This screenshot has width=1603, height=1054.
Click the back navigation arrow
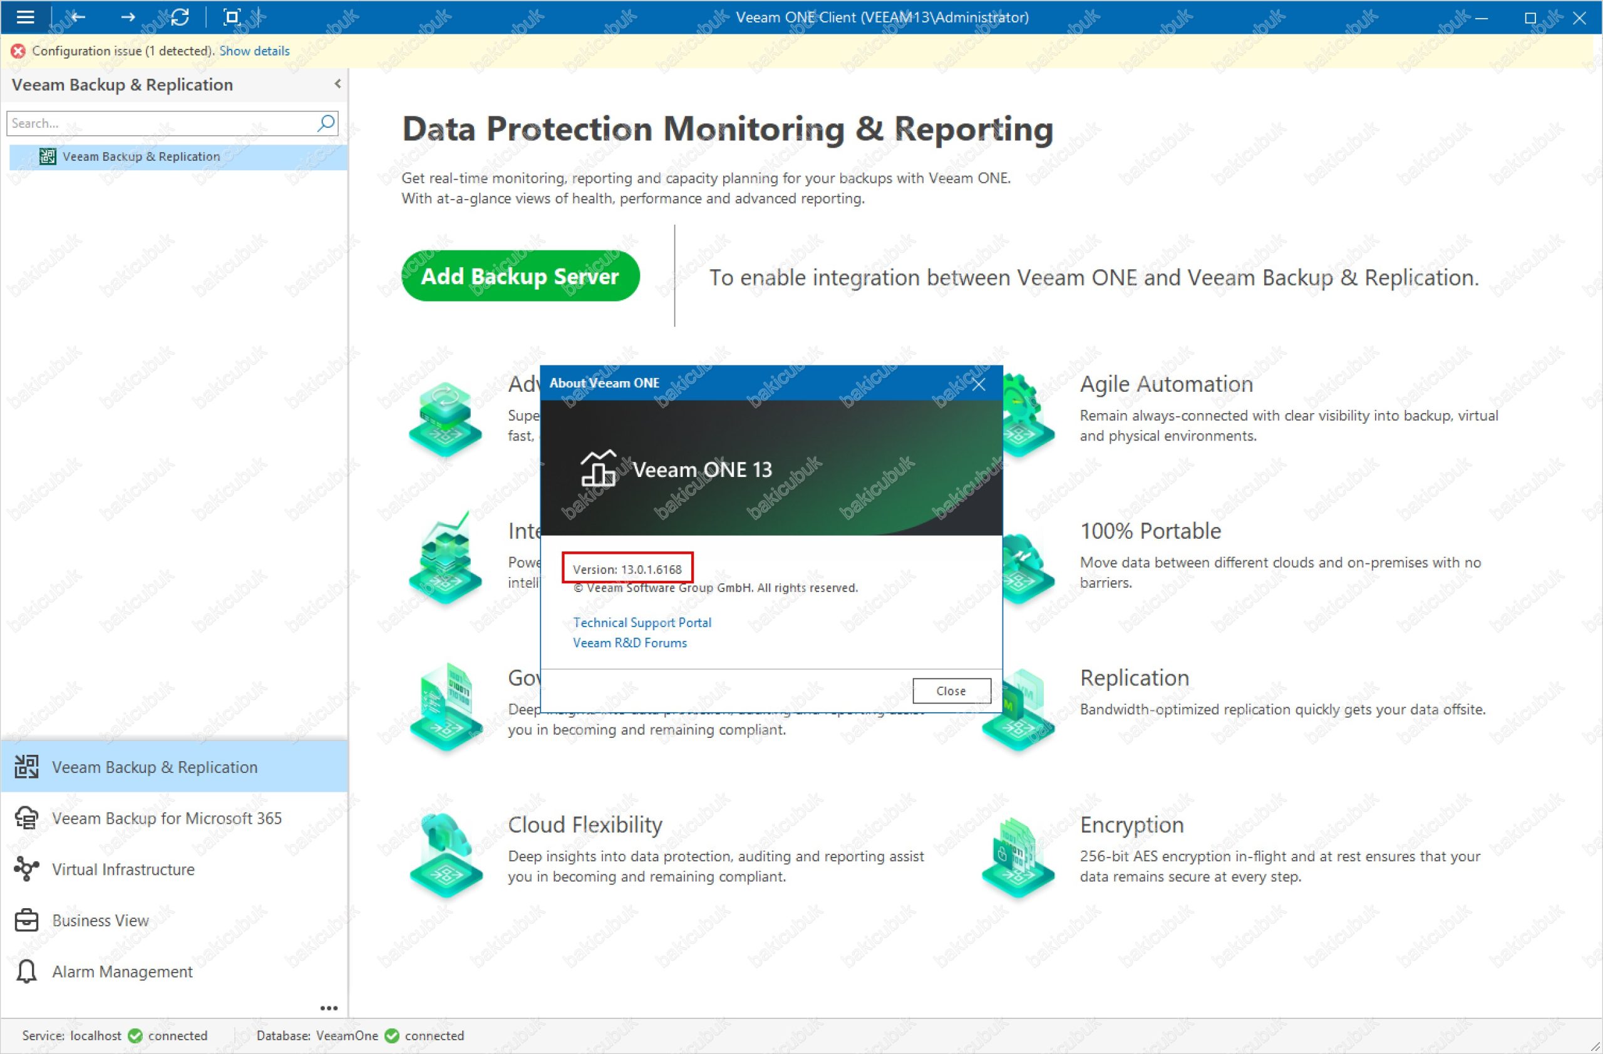pyautogui.click(x=78, y=17)
